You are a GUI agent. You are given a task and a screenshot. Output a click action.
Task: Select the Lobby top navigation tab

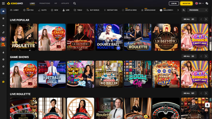click(x=32, y=3)
